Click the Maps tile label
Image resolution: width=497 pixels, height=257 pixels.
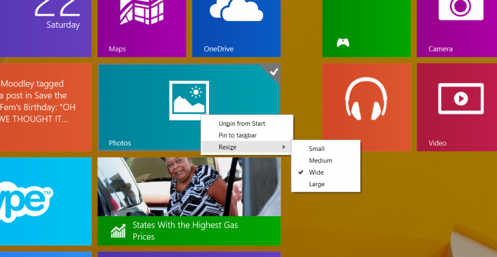pos(117,49)
